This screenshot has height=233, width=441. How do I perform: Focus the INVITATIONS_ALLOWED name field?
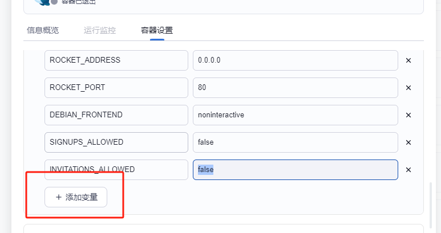tap(116, 170)
